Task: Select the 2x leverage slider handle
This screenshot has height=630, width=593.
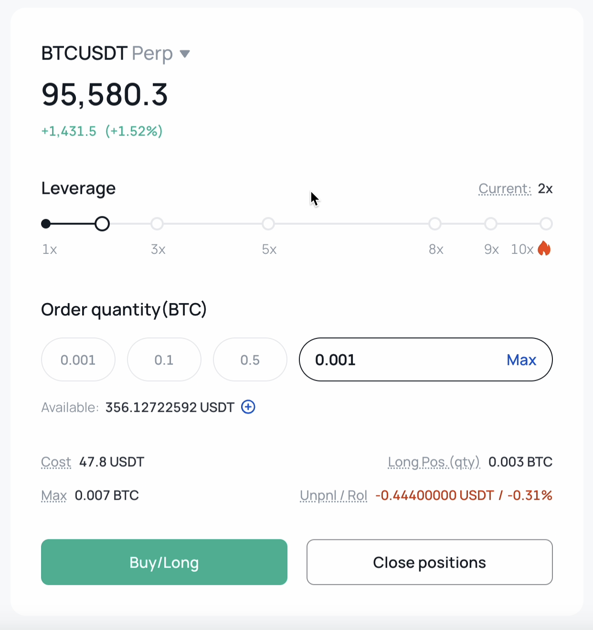Action: click(x=102, y=223)
